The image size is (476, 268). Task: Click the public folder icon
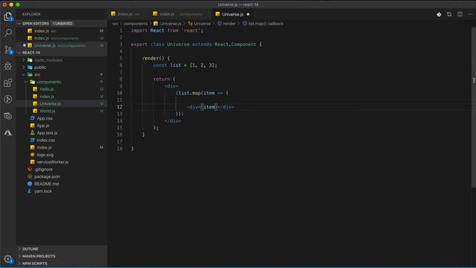pyautogui.click(x=30, y=67)
